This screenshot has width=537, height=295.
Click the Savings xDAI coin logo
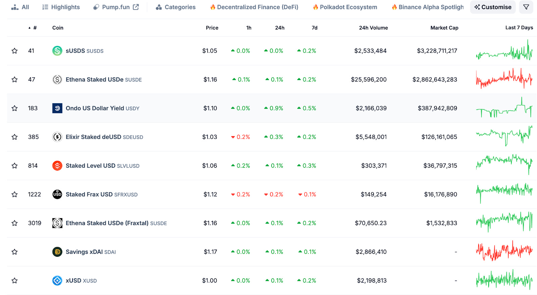point(57,252)
